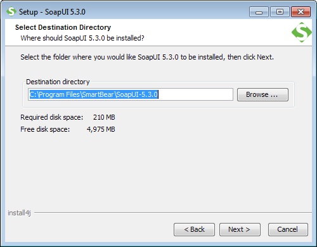
Task: Click the 'Where should SoapUI 5.3.0 be installed?' text
Action: pos(82,38)
